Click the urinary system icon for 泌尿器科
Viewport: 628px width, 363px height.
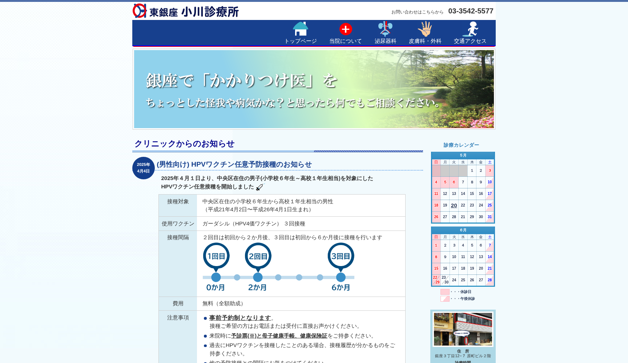pos(385,28)
